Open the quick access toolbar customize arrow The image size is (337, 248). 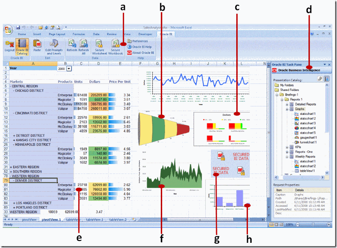pyautogui.click(x=66, y=27)
